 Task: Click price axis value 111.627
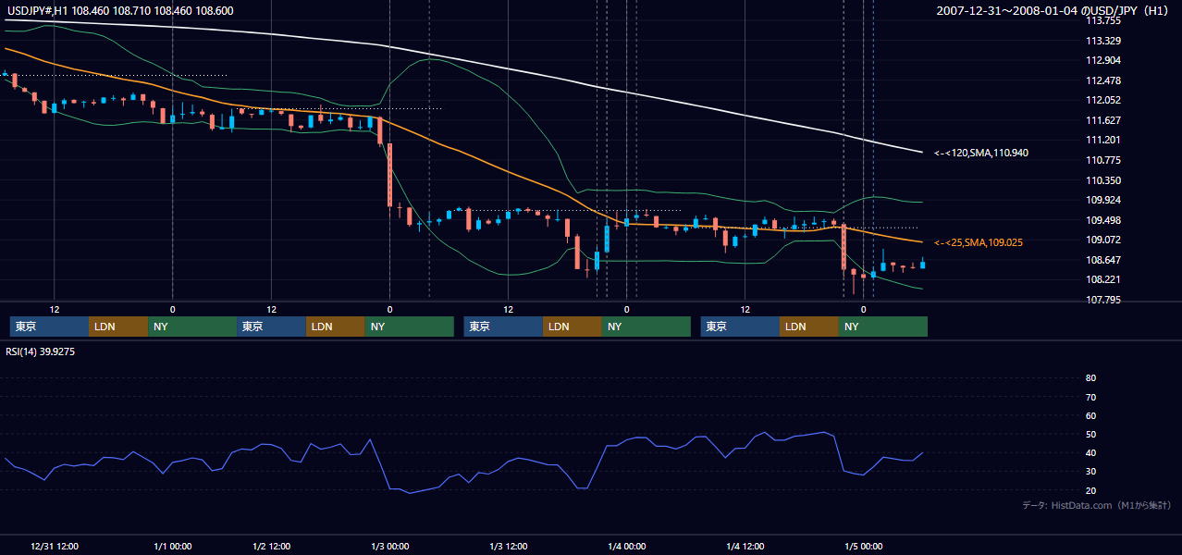[x=1102, y=120]
